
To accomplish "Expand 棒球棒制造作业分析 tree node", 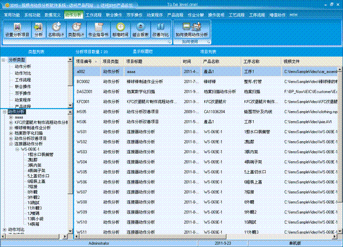I will [x=11, y=128].
